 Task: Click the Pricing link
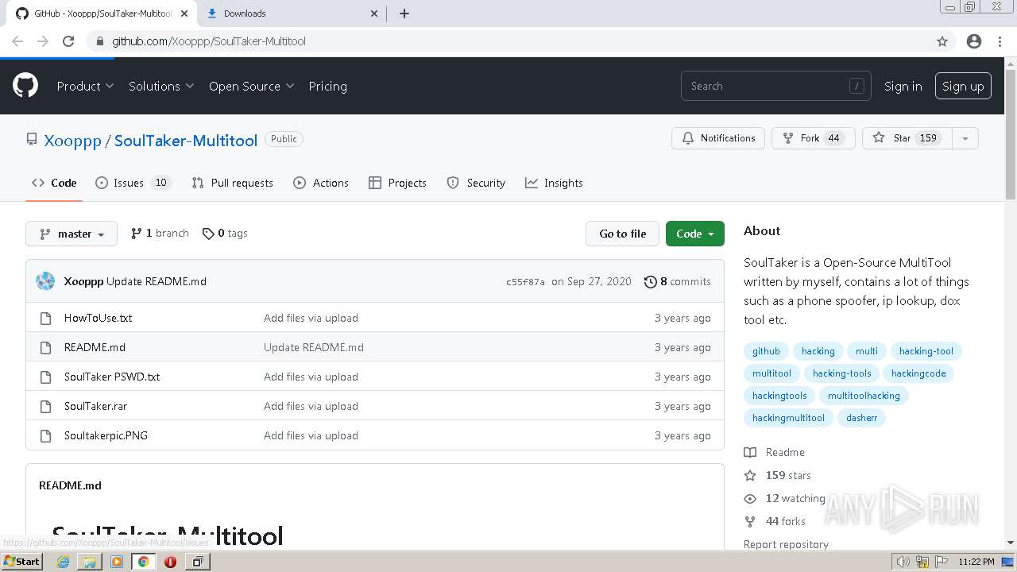click(327, 86)
